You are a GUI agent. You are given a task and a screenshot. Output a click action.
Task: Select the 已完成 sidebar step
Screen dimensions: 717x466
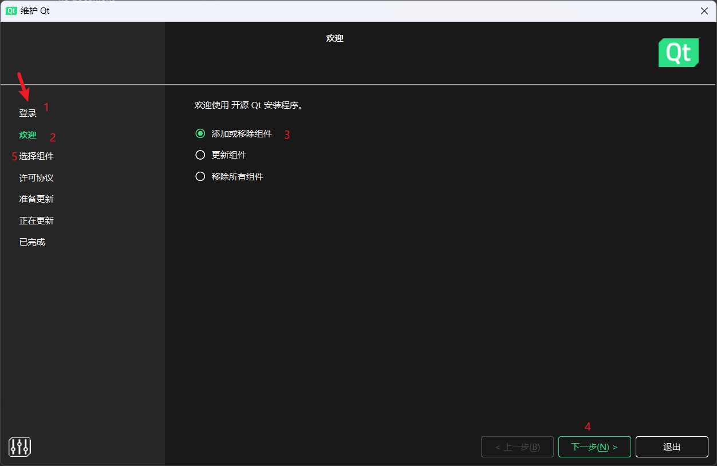[32, 242]
